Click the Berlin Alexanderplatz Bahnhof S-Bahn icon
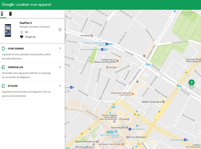The image size is (201, 149). 108,132
